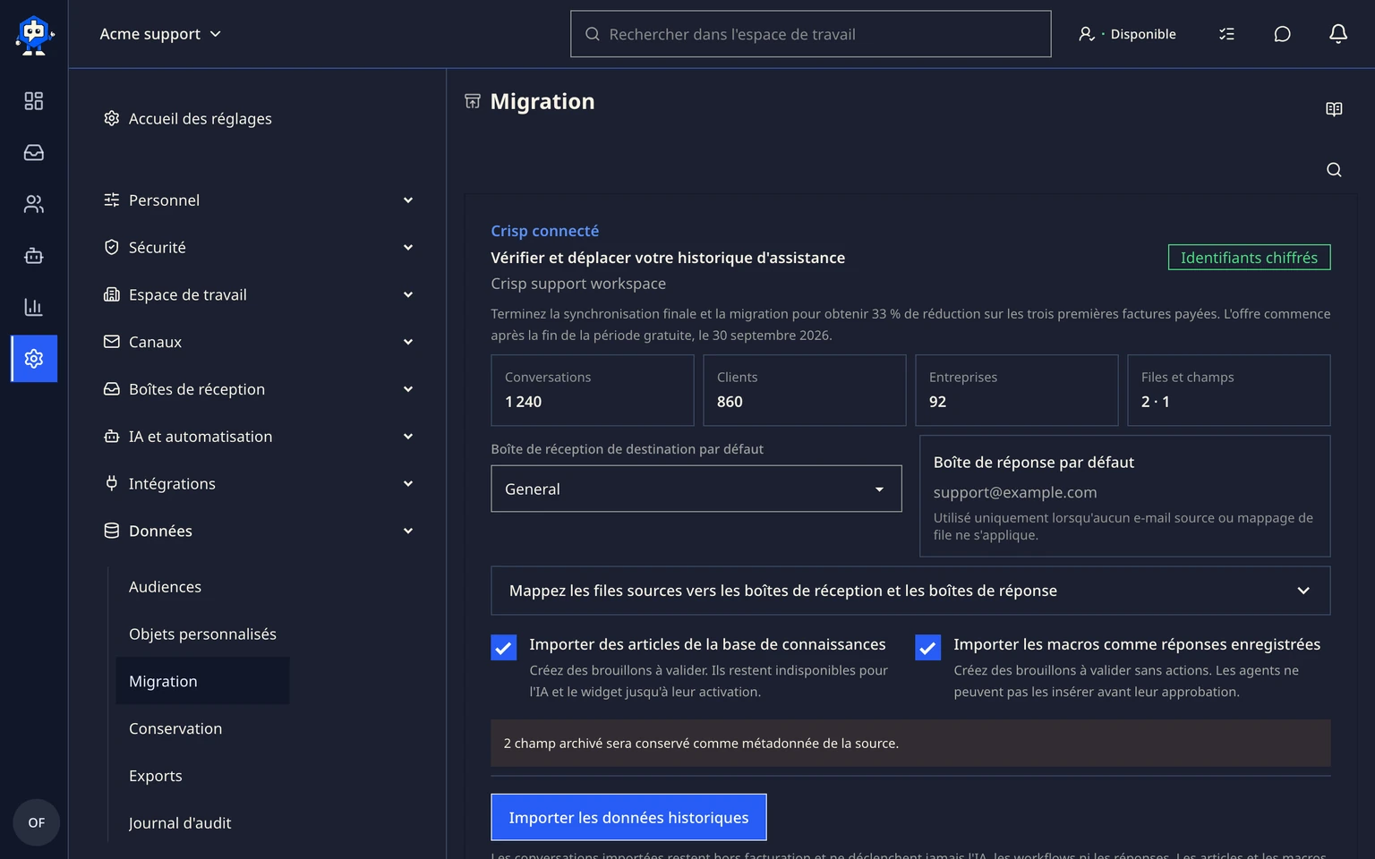
Task: Click the plug icon beside Intégrations
Action: pyautogui.click(x=112, y=483)
